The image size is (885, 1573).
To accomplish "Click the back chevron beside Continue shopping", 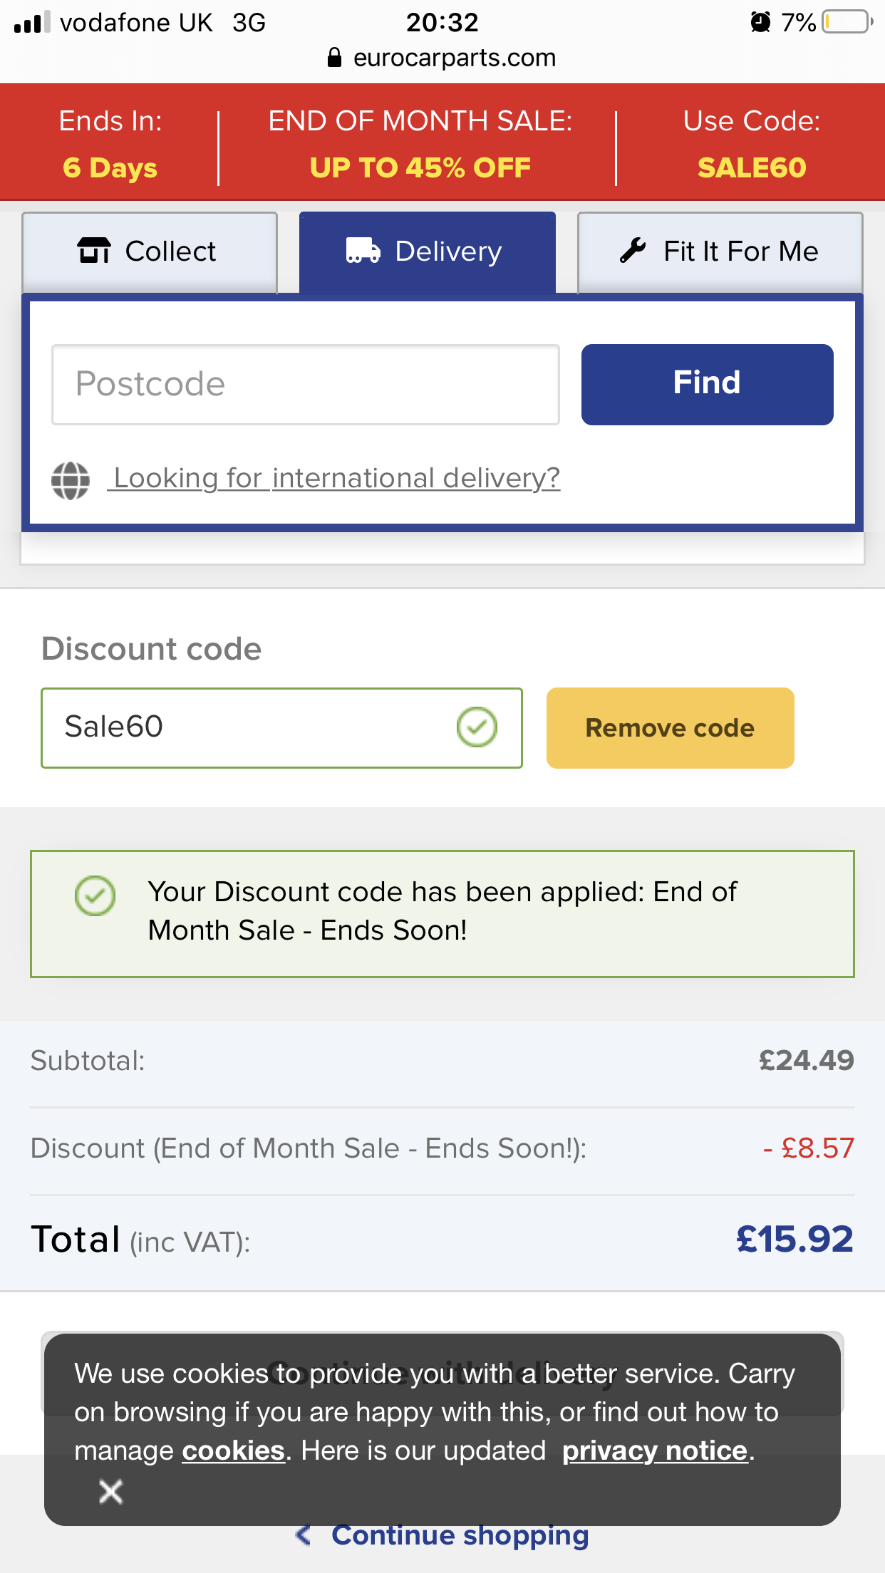I will (304, 1535).
